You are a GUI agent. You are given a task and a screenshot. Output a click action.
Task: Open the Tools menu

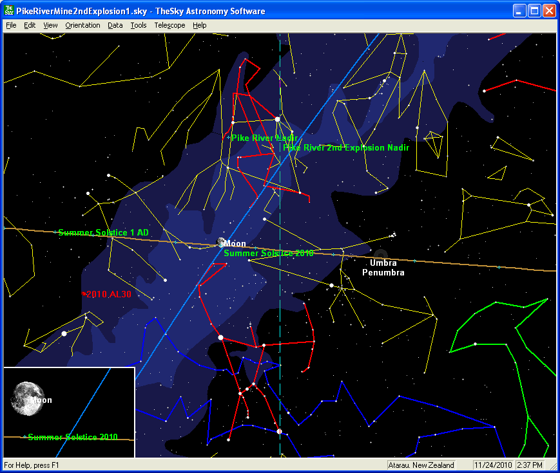point(138,25)
